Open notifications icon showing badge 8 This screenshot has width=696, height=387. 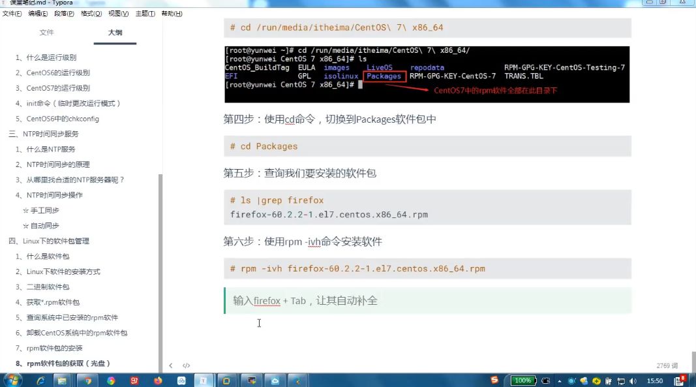[x=680, y=380]
